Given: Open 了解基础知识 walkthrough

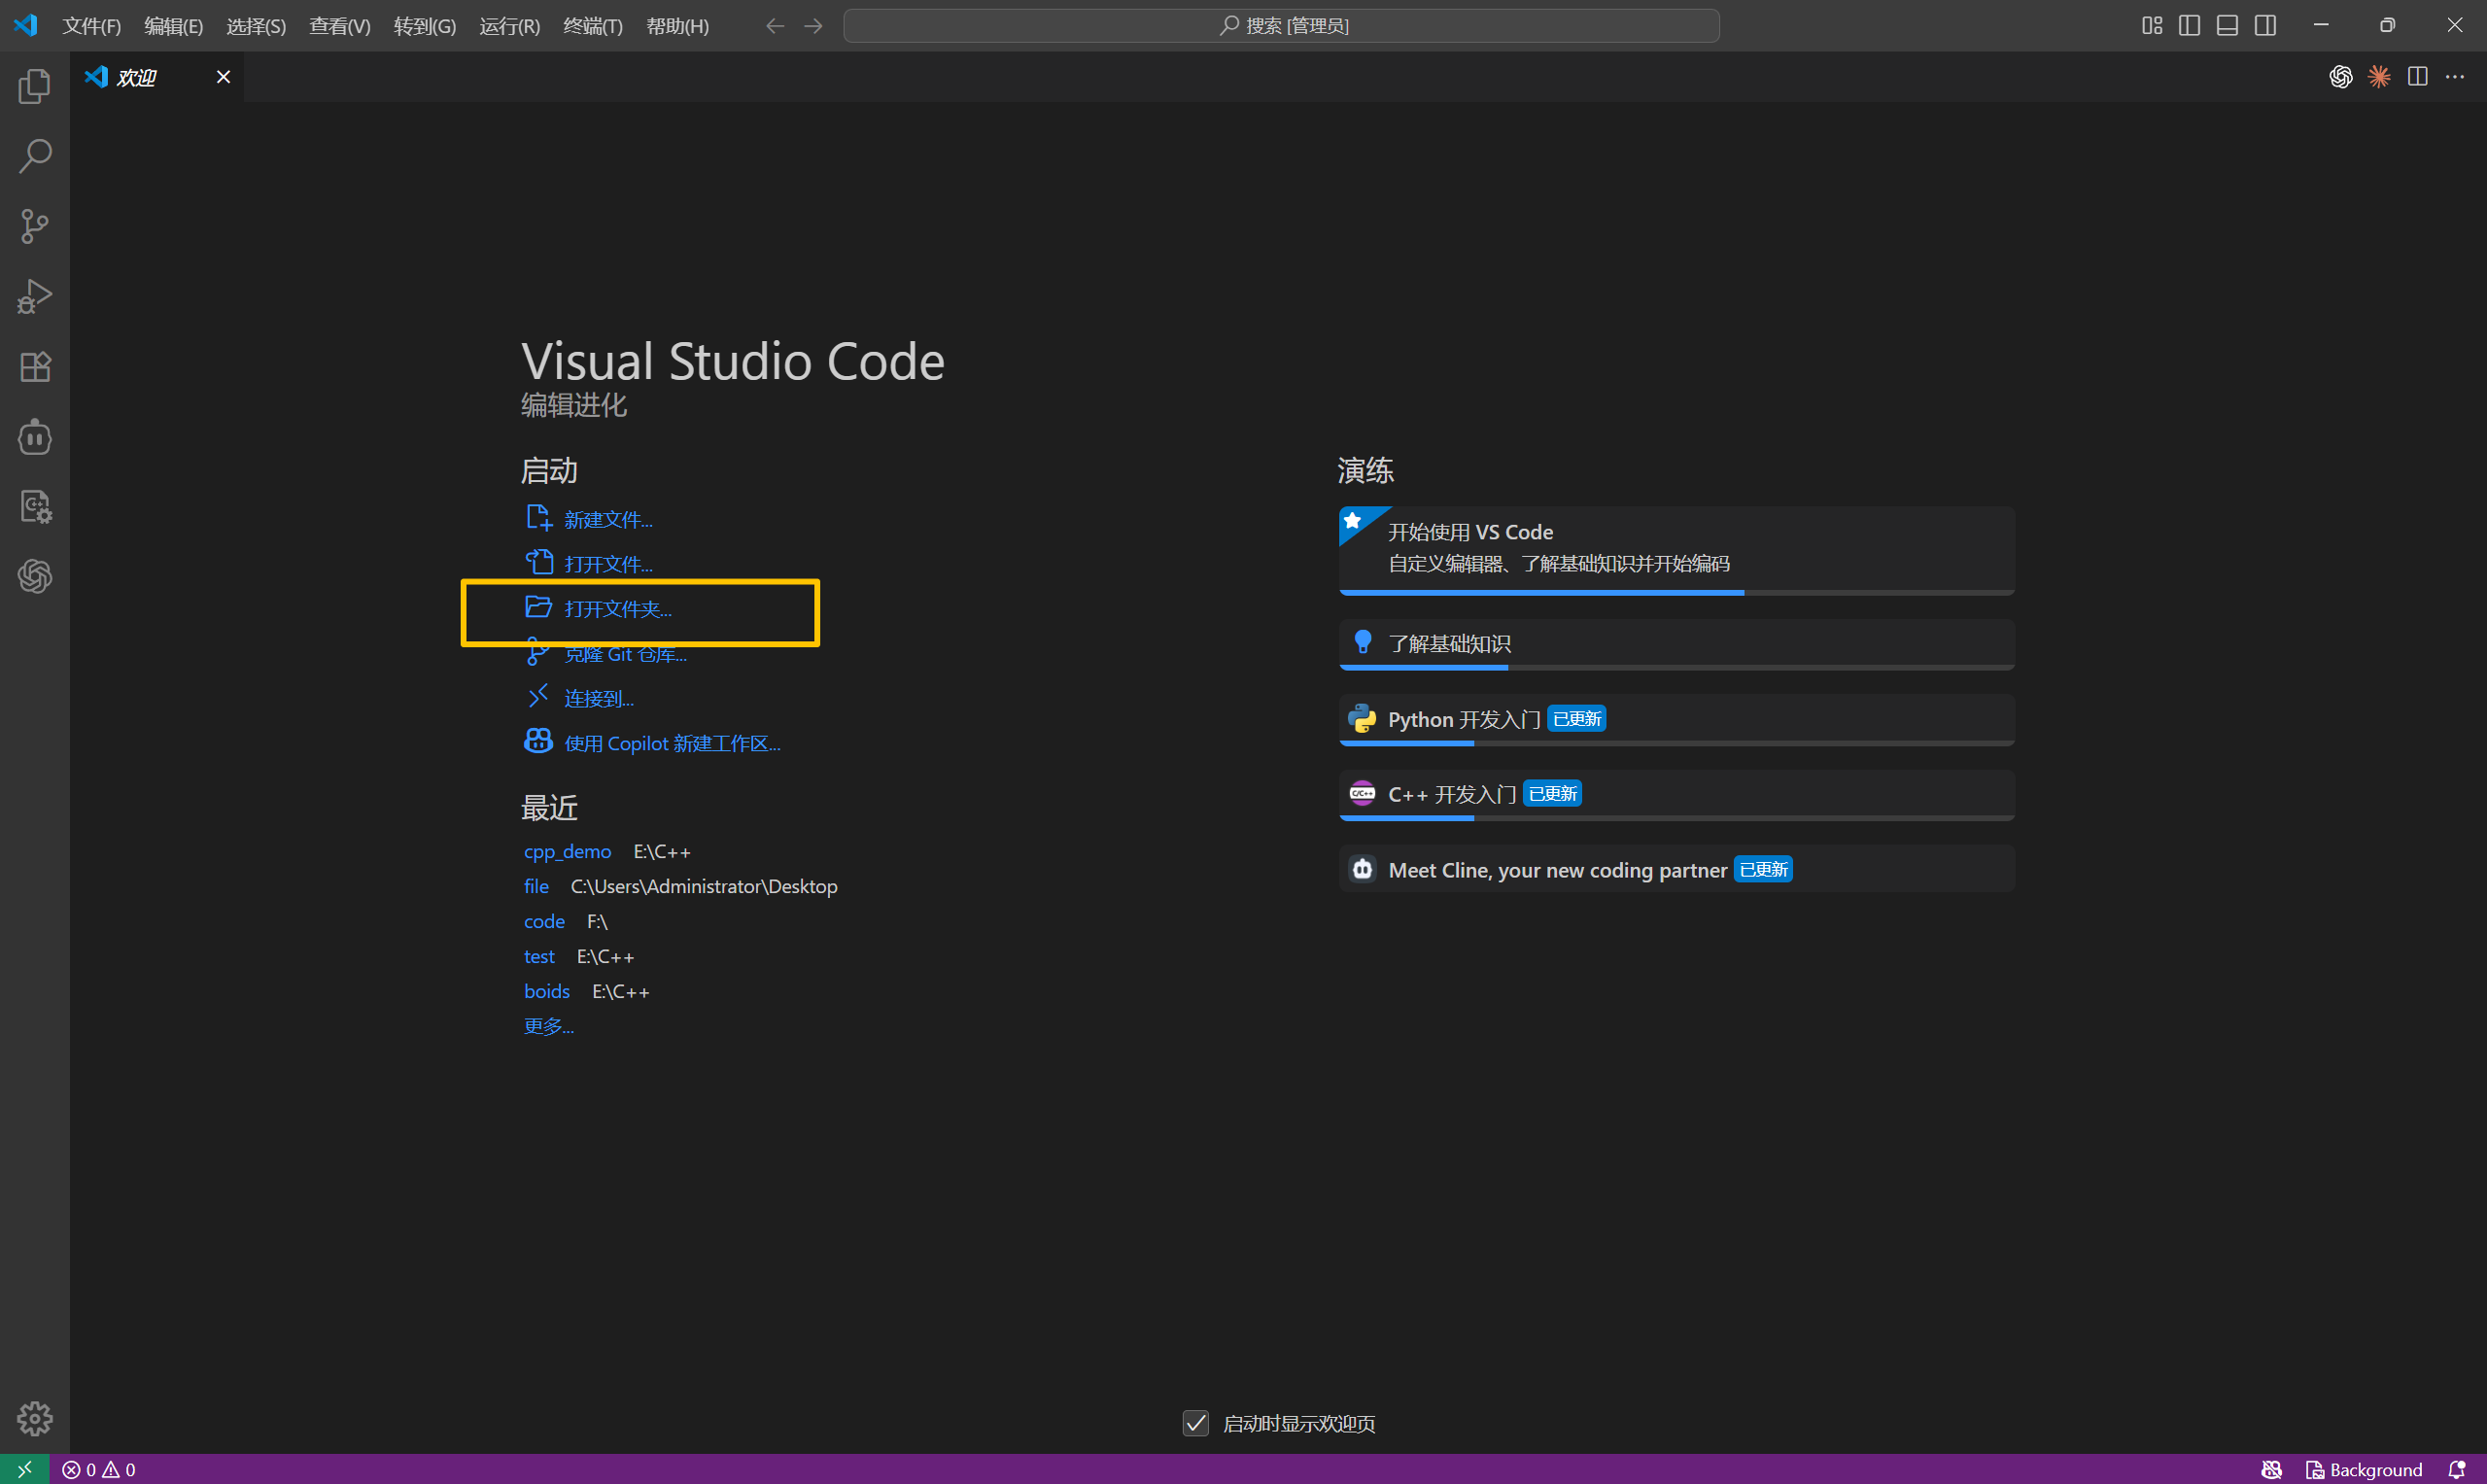Looking at the screenshot, I should click(1676, 644).
